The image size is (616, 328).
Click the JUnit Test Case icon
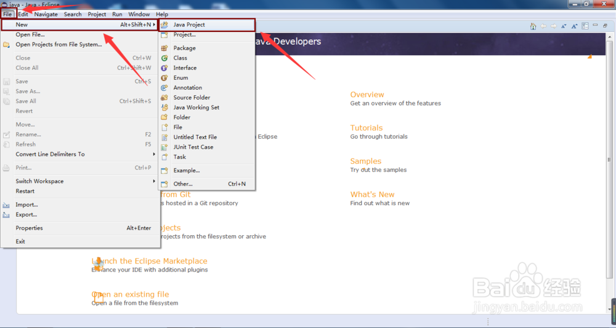tap(164, 147)
